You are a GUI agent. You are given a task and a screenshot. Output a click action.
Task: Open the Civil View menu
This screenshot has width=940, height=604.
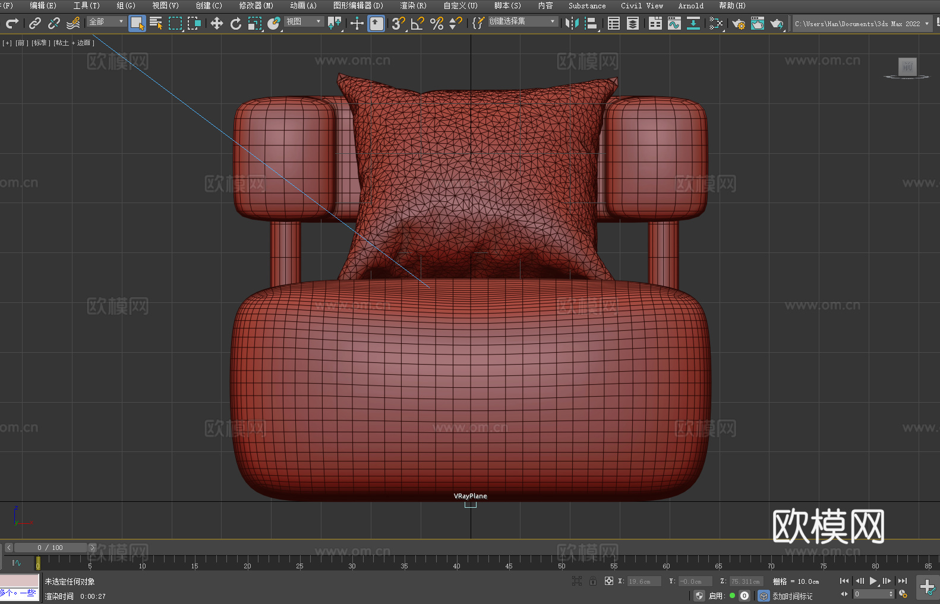pyautogui.click(x=642, y=5)
